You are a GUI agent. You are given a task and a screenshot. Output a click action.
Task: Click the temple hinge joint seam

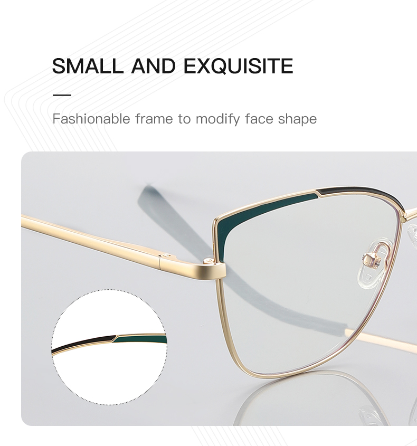click(160, 263)
